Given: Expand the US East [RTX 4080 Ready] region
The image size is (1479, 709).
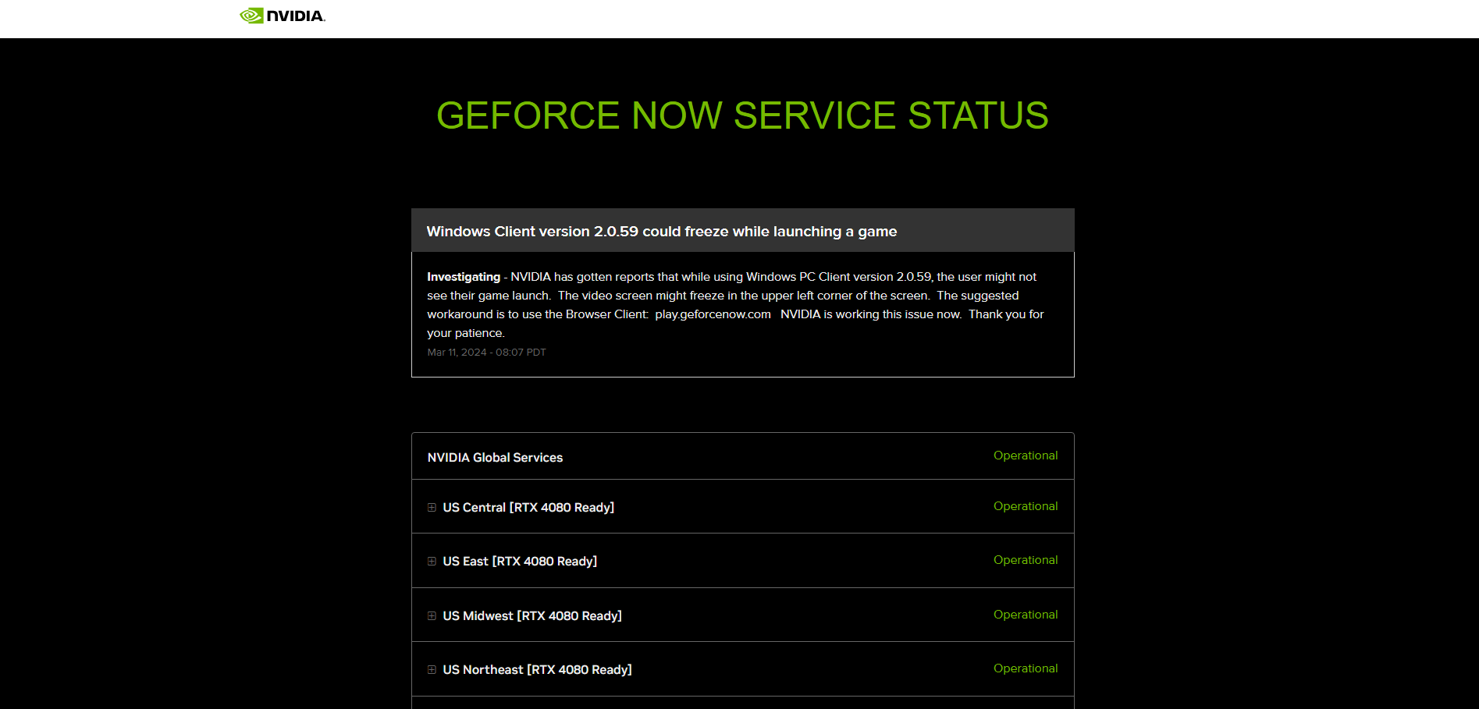Looking at the screenshot, I should 520,561.
